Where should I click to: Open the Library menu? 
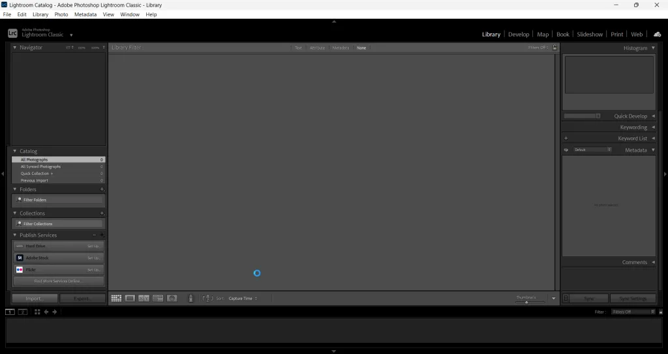40,14
